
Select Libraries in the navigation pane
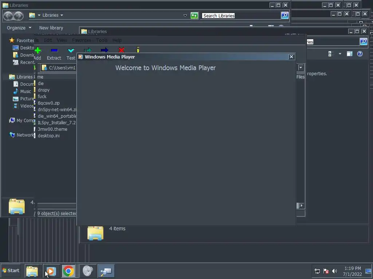coord(21,77)
